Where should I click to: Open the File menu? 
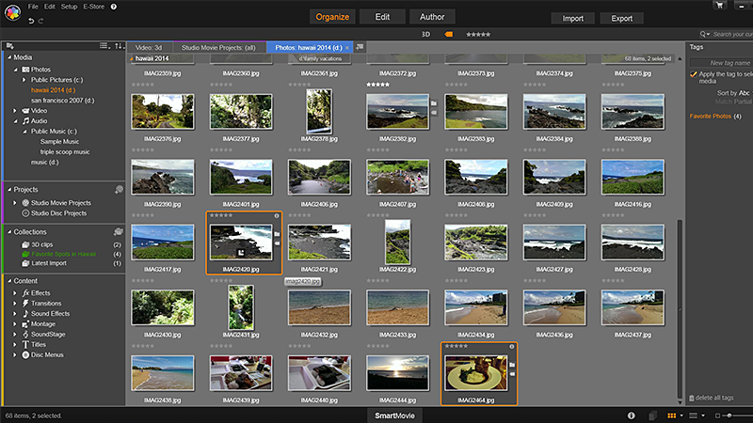pyautogui.click(x=33, y=6)
